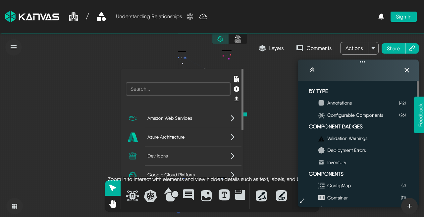The height and width of the screenshot is (217, 424).
Task: Select the image tool
Action: (x=206, y=195)
